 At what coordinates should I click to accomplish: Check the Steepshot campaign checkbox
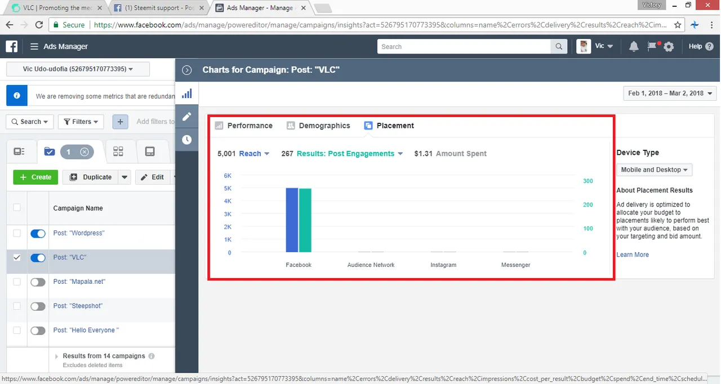coord(16,306)
